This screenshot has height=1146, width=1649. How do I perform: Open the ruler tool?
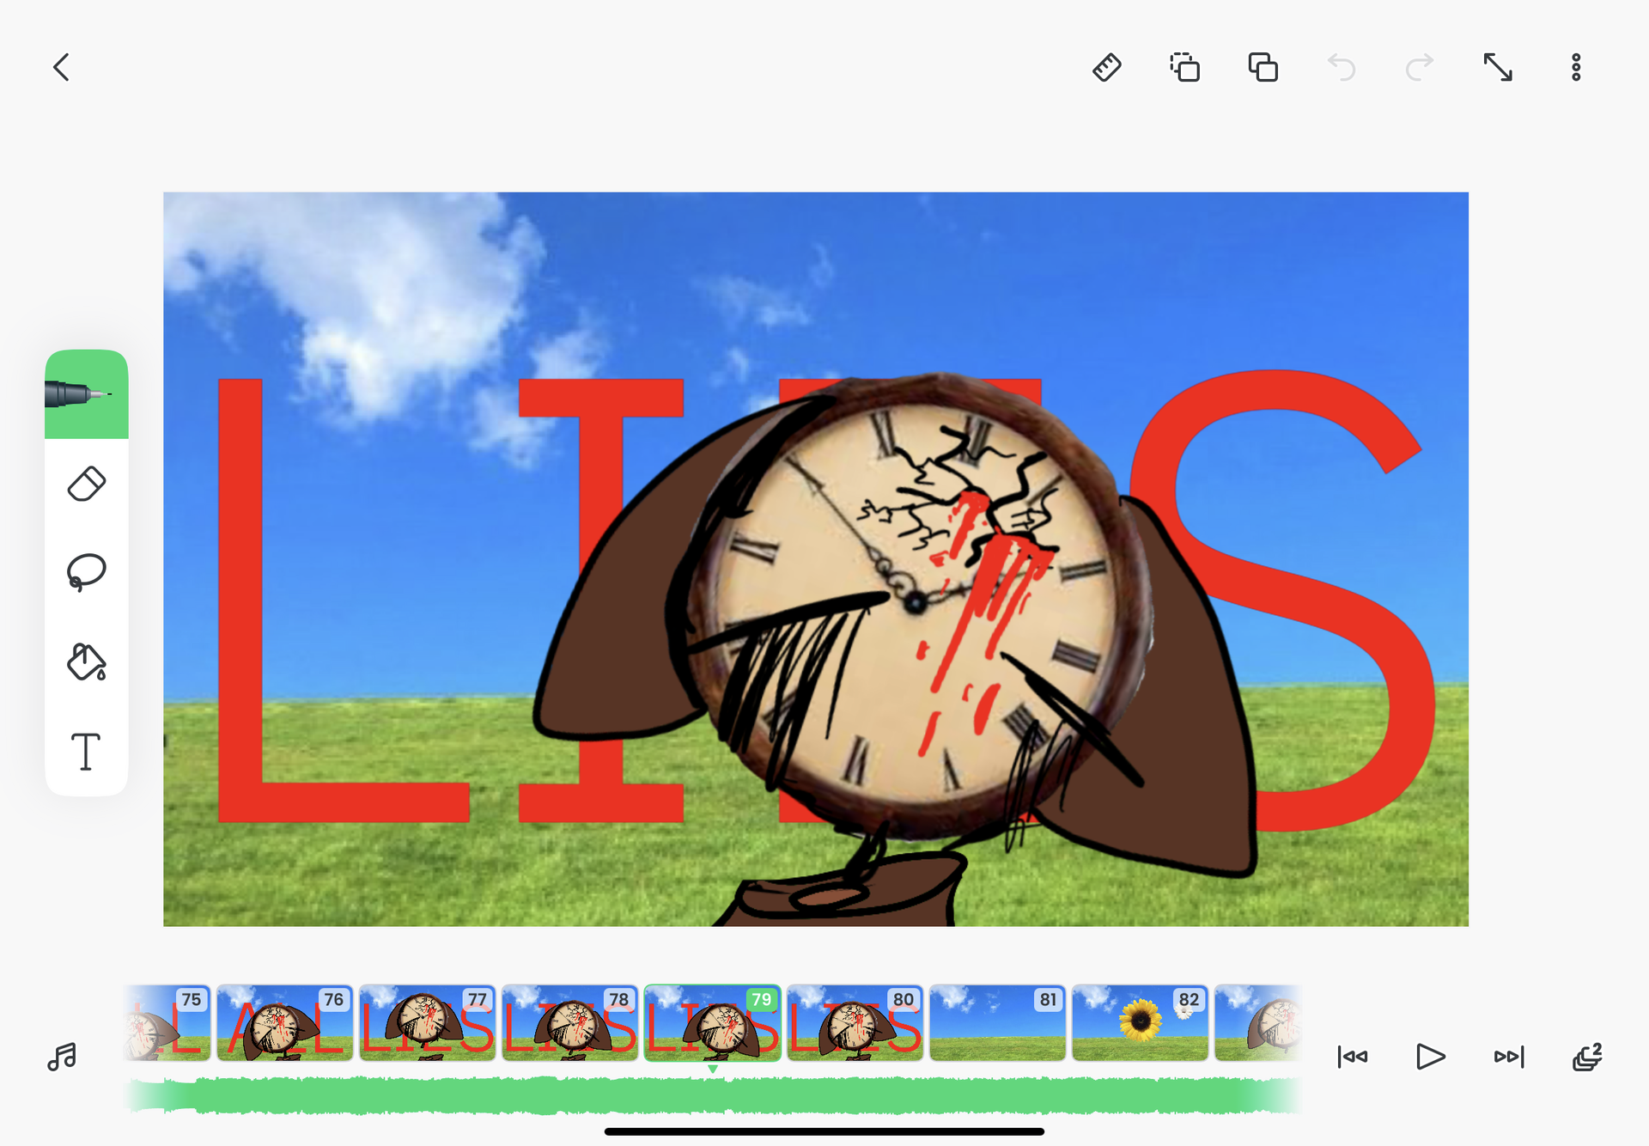1106,67
